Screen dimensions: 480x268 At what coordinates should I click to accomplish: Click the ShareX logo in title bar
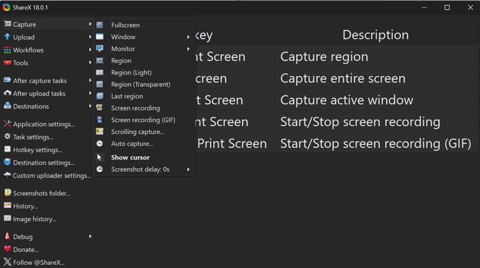click(x=6, y=7)
